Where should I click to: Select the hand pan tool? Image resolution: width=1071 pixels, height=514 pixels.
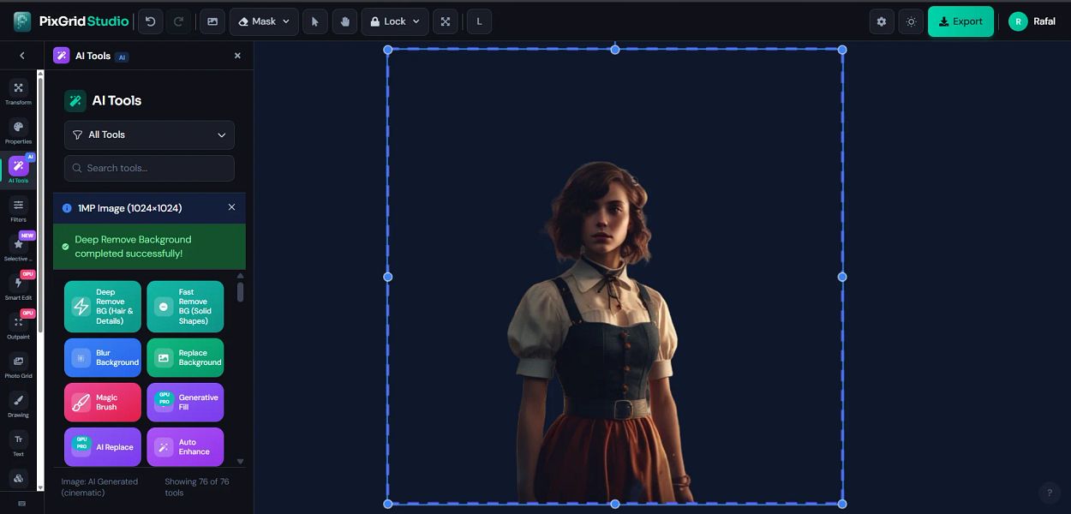coord(345,21)
